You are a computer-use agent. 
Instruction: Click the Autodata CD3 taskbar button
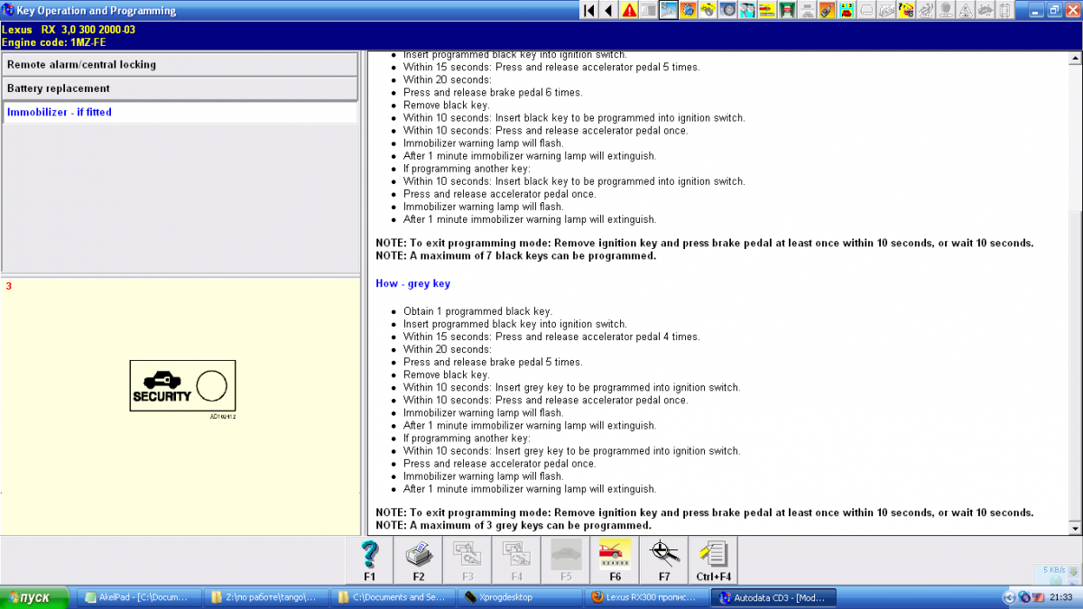point(772,597)
